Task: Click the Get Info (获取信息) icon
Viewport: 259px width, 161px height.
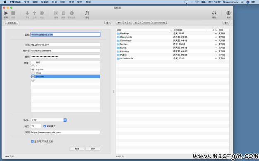Action: click(72, 13)
